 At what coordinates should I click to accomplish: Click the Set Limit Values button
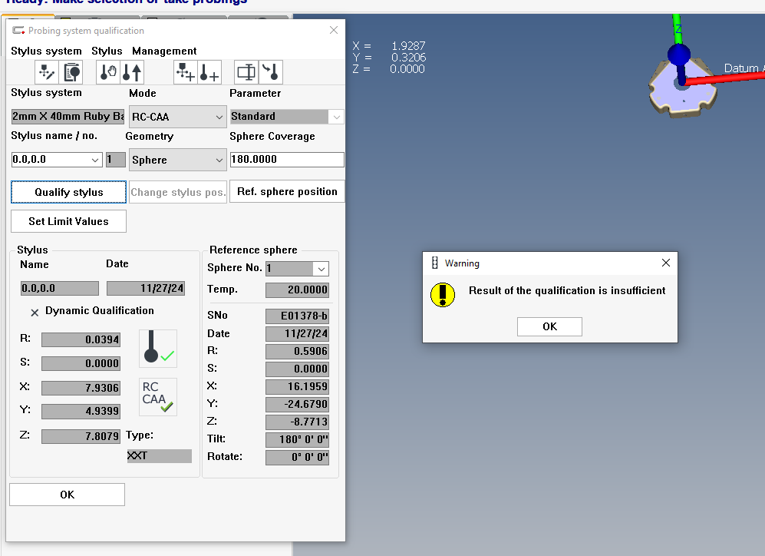68,221
